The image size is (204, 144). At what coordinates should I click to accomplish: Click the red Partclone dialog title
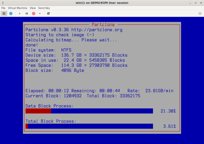pos(103,24)
